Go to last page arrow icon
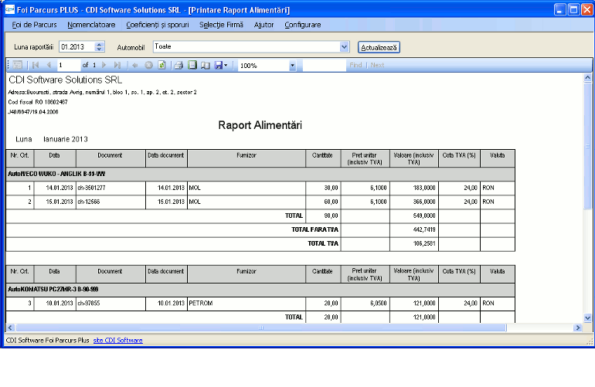This screenshot has width=595, height=387. coord(118,66)
